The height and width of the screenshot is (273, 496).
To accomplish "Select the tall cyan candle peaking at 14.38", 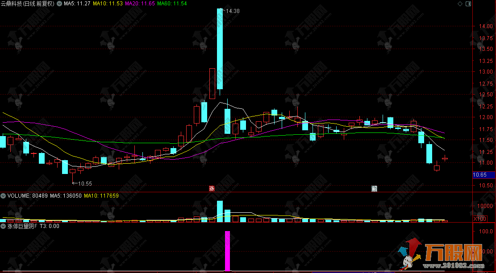I will coord(220,49).
